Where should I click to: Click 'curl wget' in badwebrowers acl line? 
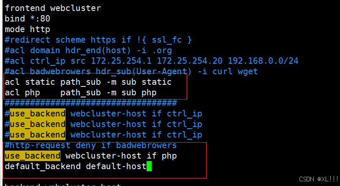pos(235,71)
